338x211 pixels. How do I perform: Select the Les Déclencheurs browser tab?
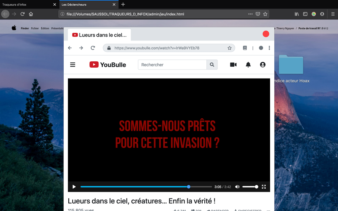(88, 5)
